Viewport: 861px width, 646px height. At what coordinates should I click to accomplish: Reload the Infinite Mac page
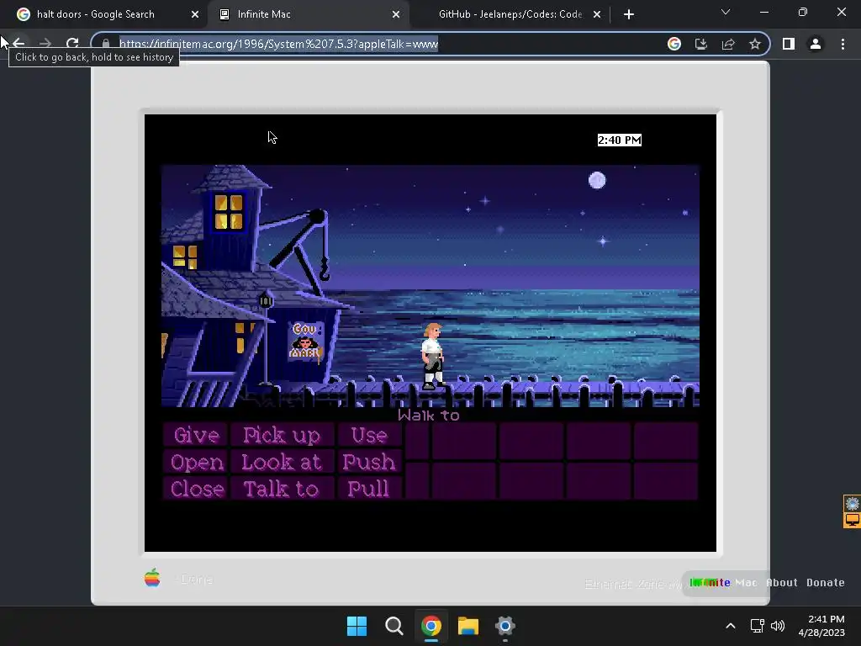72,44
